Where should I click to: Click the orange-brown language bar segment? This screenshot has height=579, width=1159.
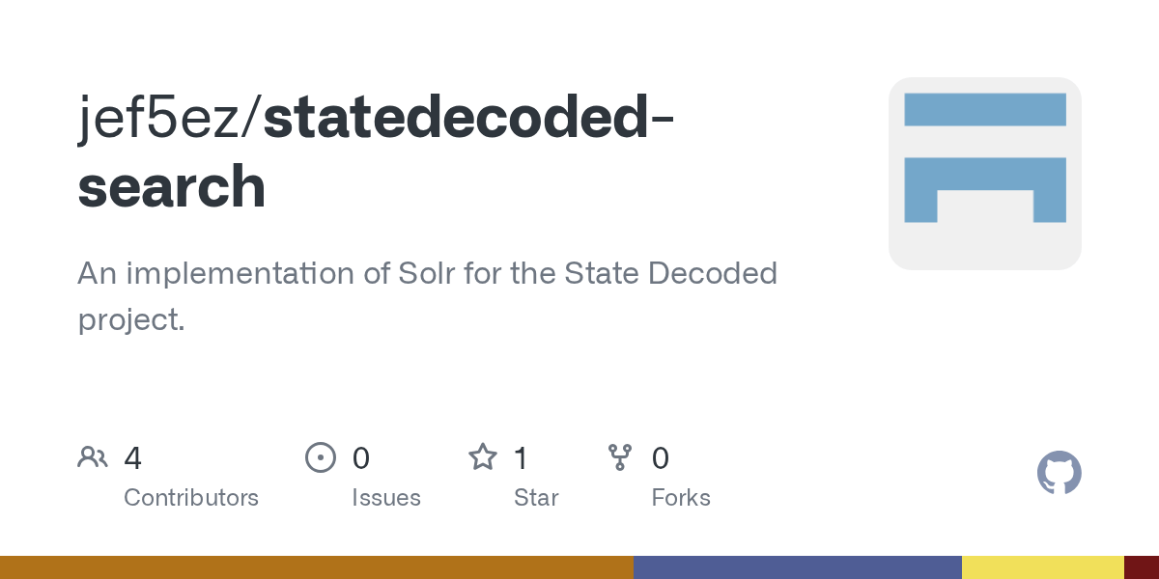click(x=317, y=567)
